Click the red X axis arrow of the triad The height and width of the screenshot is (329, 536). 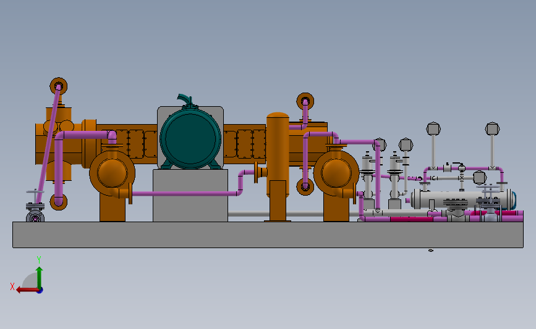point(27,290)
